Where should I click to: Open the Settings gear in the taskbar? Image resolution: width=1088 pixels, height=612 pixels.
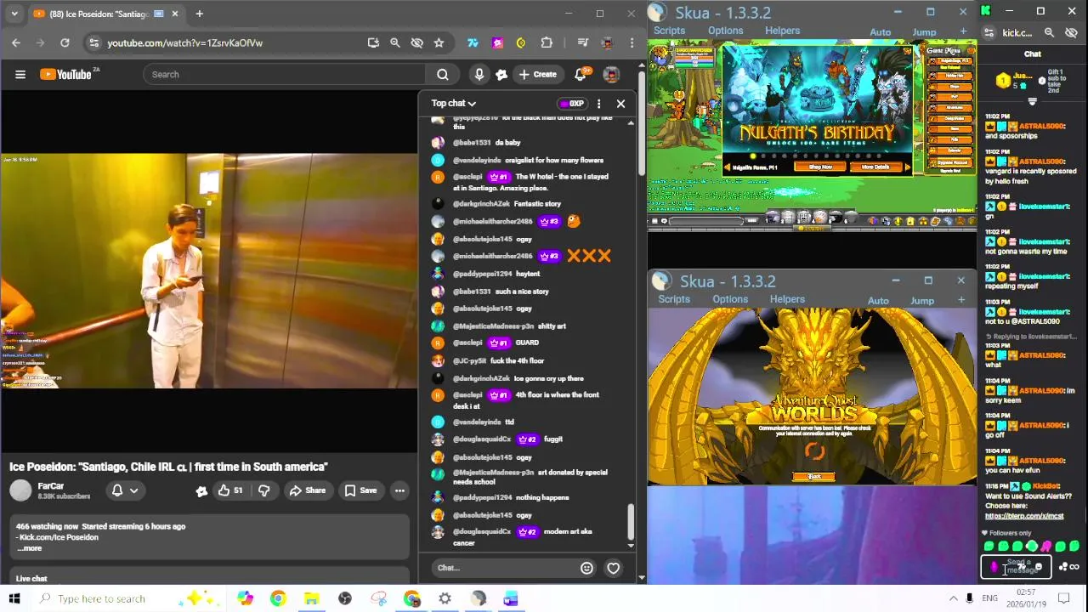(x=445, y=598)
